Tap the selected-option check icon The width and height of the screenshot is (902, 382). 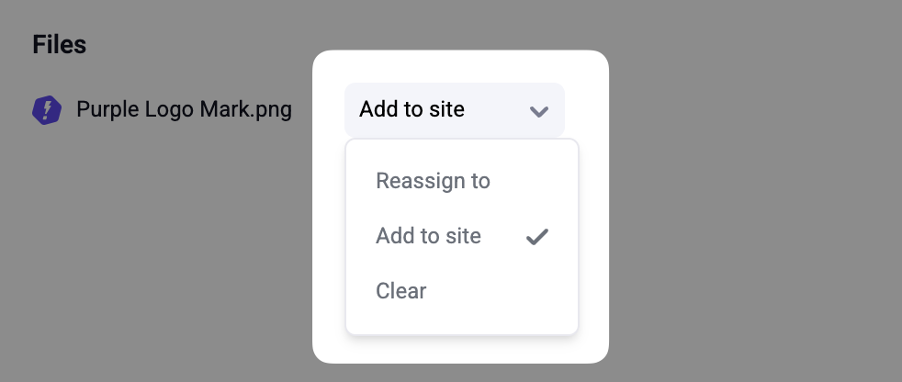coord(537,237)
